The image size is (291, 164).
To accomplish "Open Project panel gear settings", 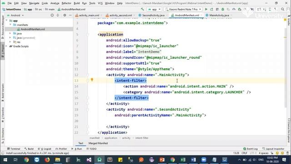I will [x=65, y=15].
